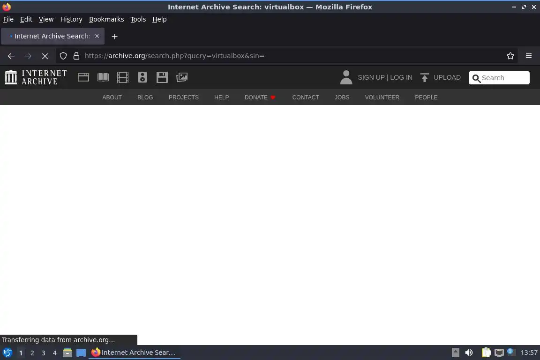This screenshot has width=540, height=360.
Task: Select the Internet Archive Search tab
Action: pos(52,36)
